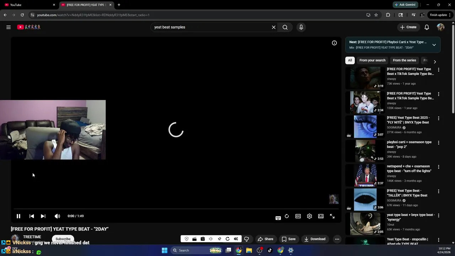Switch to theater mode
455x256 pixels.
coord(321,216)
